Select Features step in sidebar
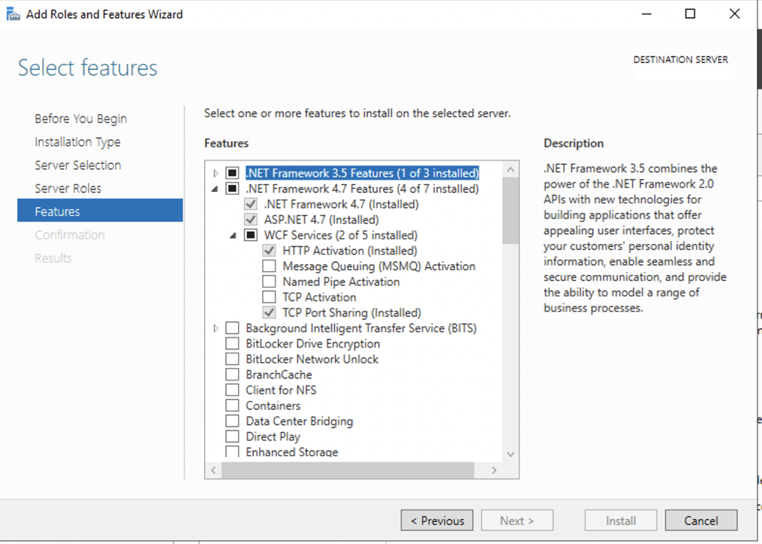The height and width of the screenshot is (544, 762). 100,210
